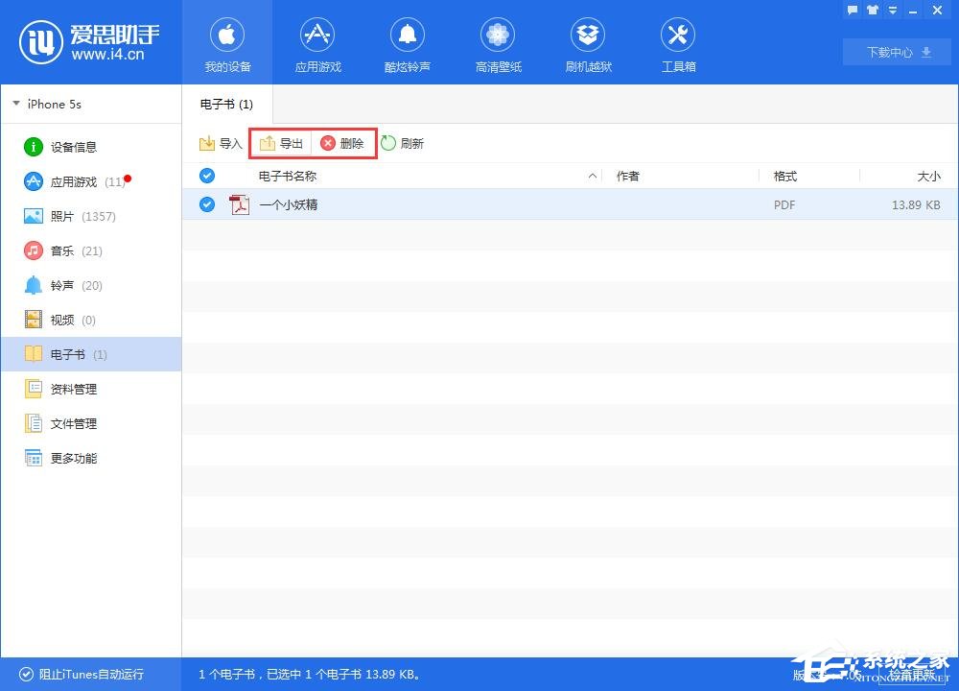Open the 应用游戏 top navigation tab
Viewport: 959px width, 691px height.
tap(317, 43)
